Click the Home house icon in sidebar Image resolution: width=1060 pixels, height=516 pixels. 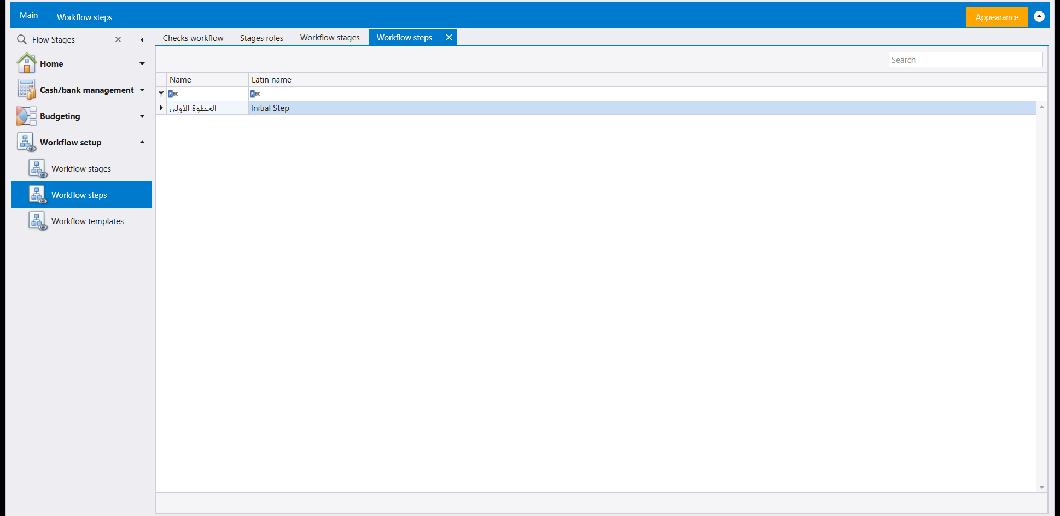(x=26, y=63)
